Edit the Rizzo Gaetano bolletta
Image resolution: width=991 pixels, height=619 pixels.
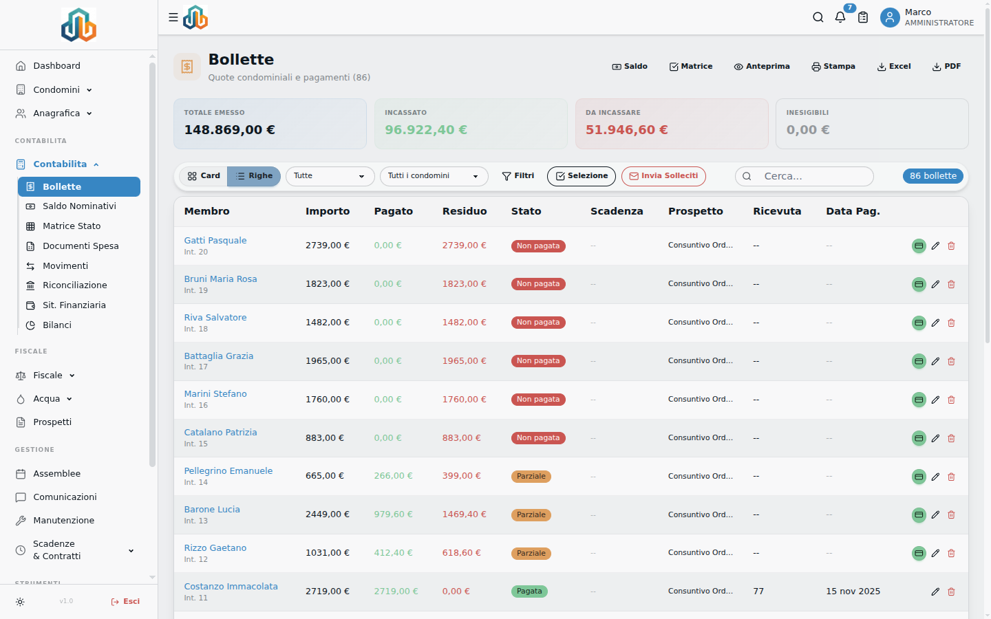(x=935, y=553)
